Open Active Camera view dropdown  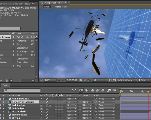[x=127, y=80]
